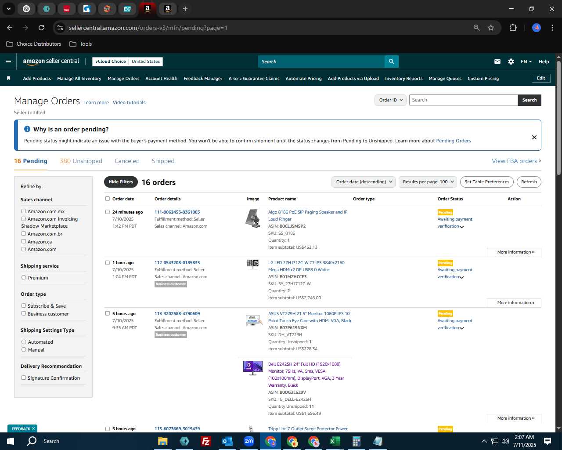Screen dimensions: 562x450
Task: Click the Hide Filters button
Action: pyautogui.click(x=121, y=182)
